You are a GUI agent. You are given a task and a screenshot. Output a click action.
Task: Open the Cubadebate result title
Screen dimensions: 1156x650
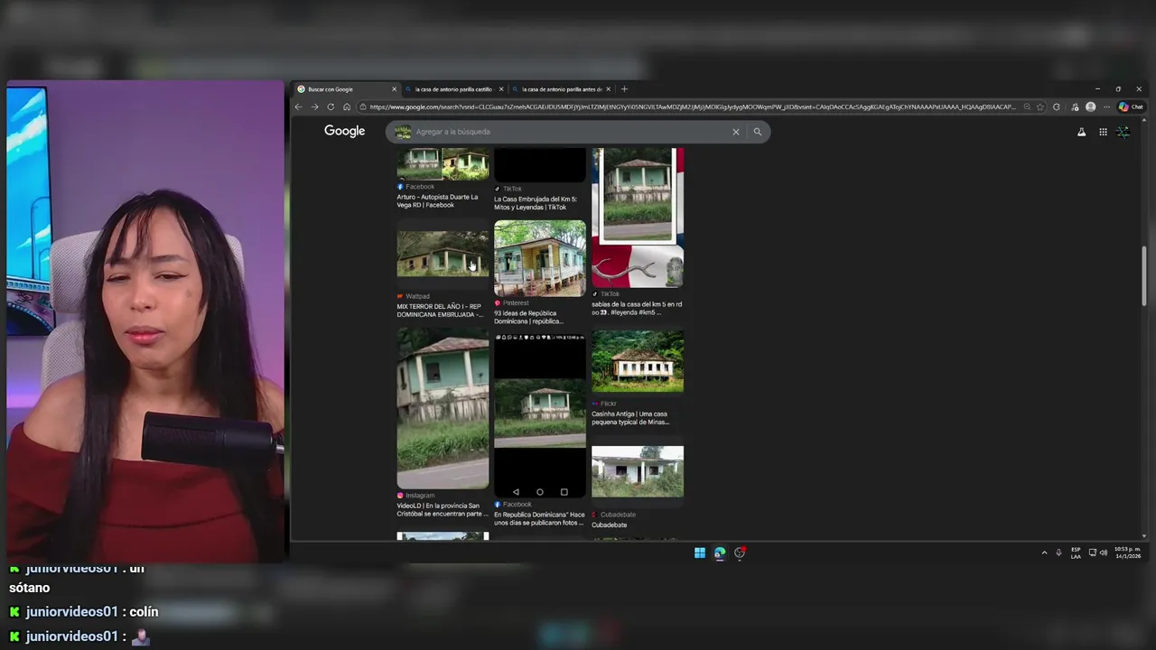pos(609,525)
